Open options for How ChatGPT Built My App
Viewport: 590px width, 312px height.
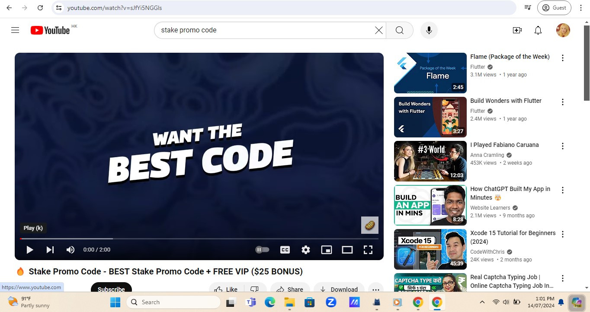click(x=563, y=190)
